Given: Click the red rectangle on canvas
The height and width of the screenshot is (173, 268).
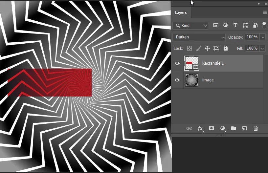Looking at the screenshot, I should click(x=50, y=83).
